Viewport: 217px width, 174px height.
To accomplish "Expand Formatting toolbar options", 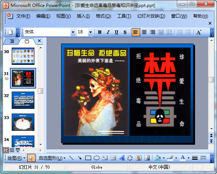I will tap(212, 32).
